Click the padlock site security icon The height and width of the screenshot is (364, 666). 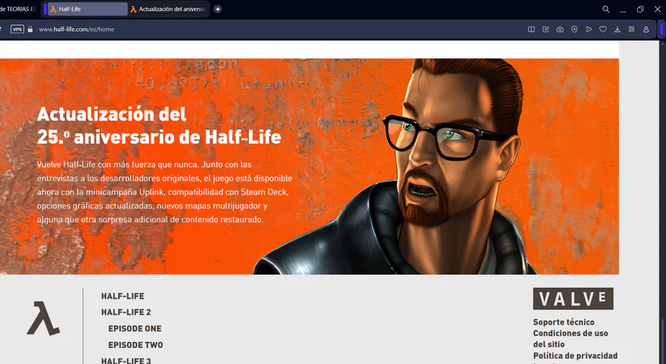30,30
